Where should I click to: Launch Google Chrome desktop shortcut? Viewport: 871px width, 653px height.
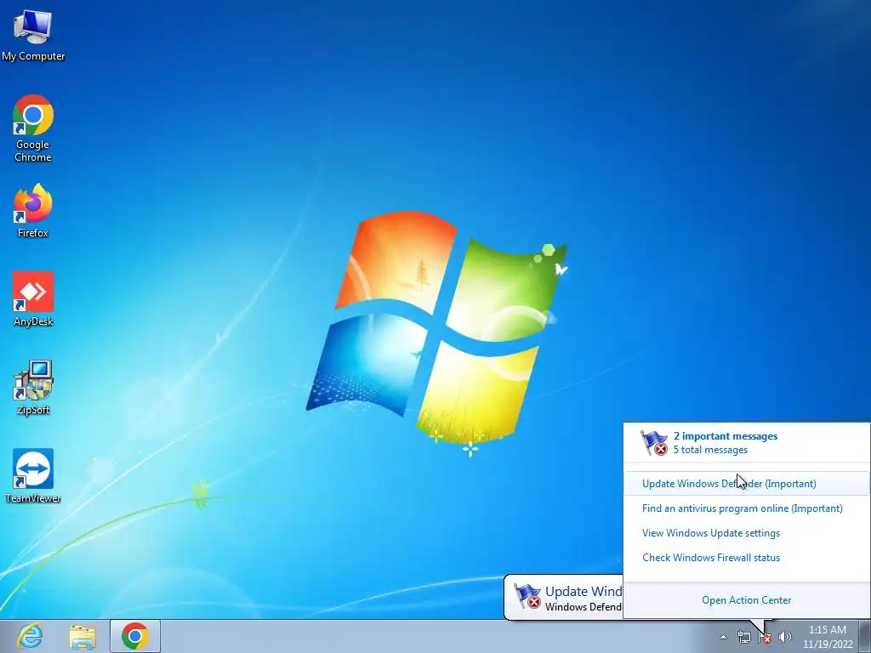coord(33,128)
